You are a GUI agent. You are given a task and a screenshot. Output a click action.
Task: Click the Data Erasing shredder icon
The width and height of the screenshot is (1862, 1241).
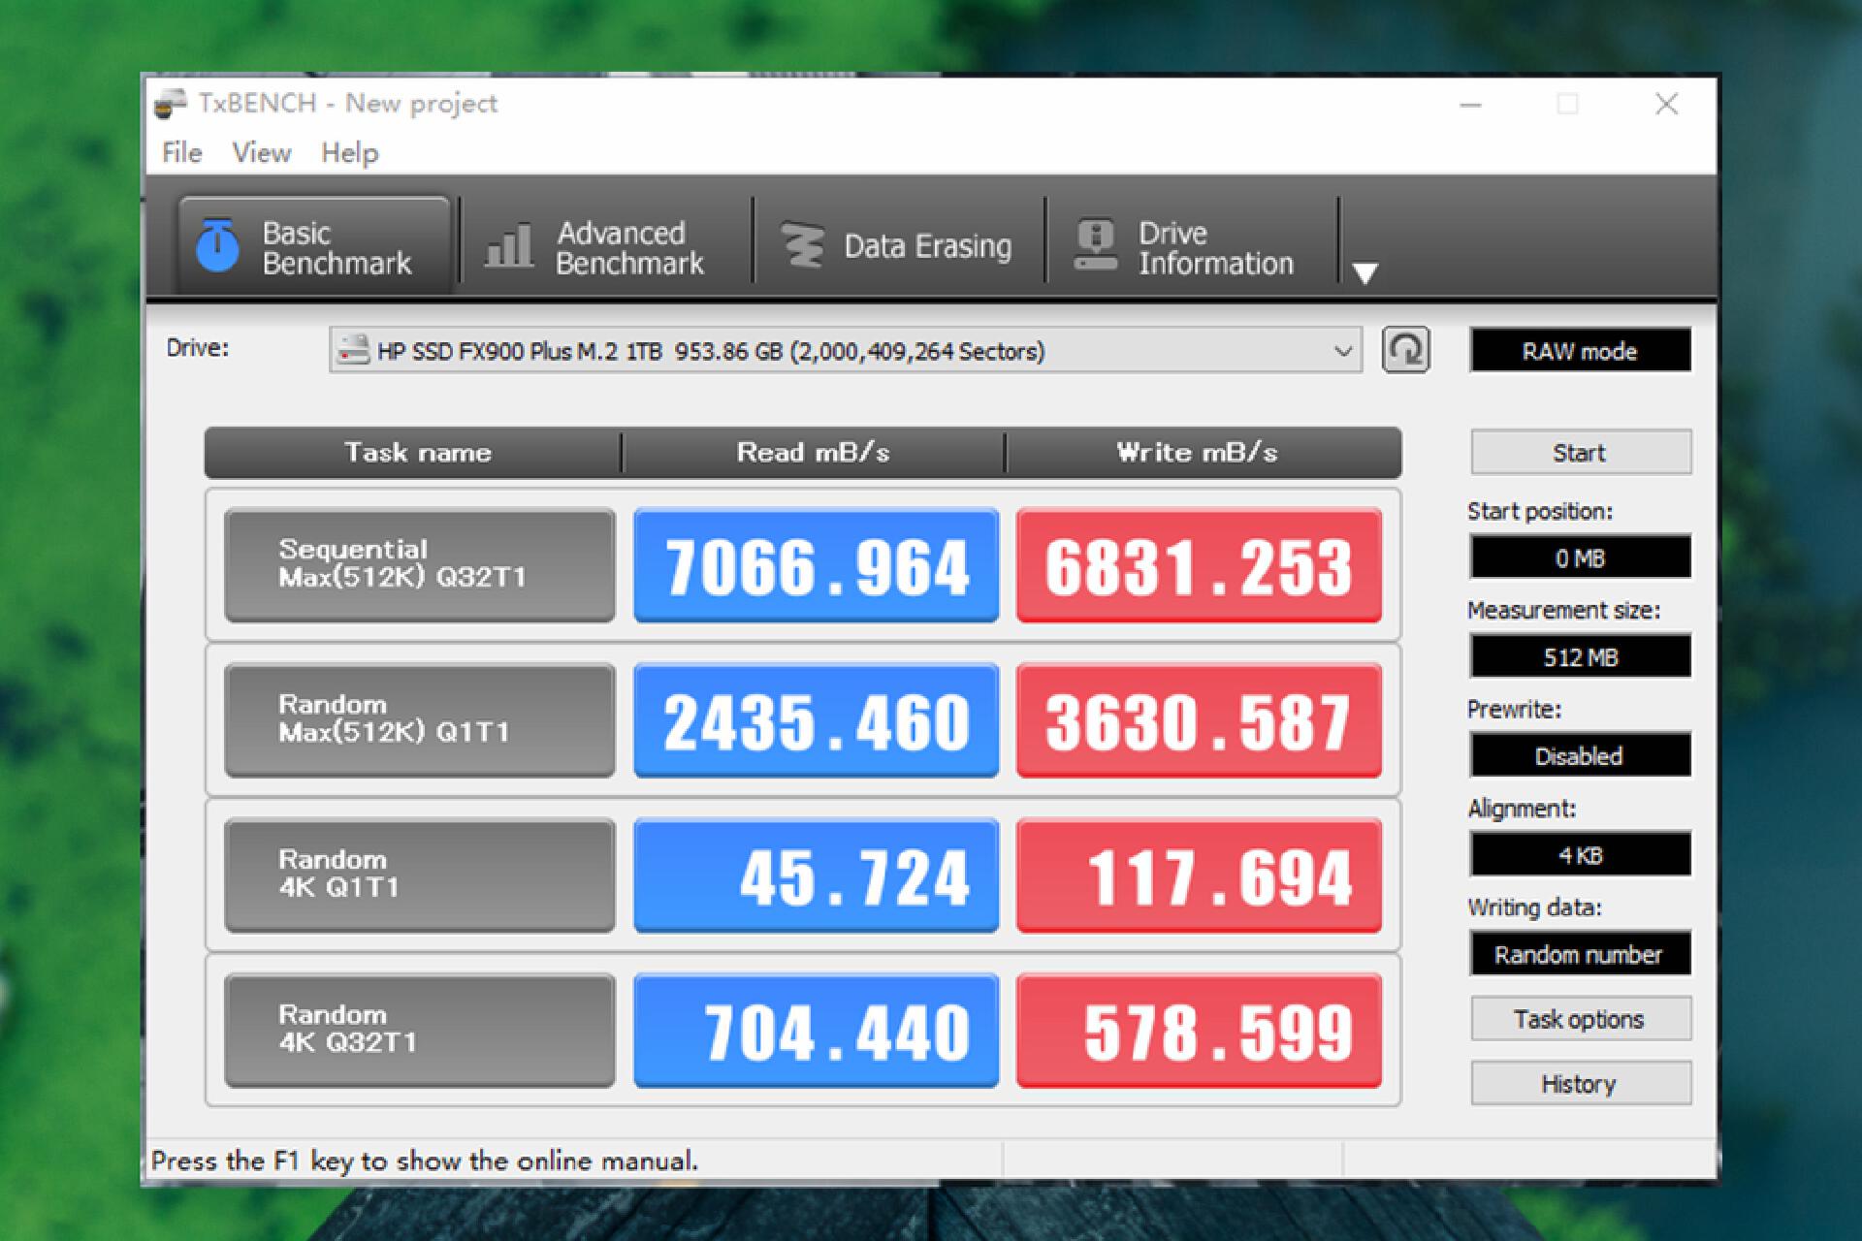coord(803,246)
